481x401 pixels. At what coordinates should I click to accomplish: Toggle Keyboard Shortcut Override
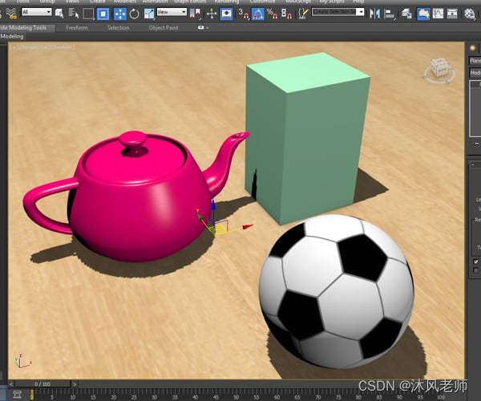(x=226, y=14)
